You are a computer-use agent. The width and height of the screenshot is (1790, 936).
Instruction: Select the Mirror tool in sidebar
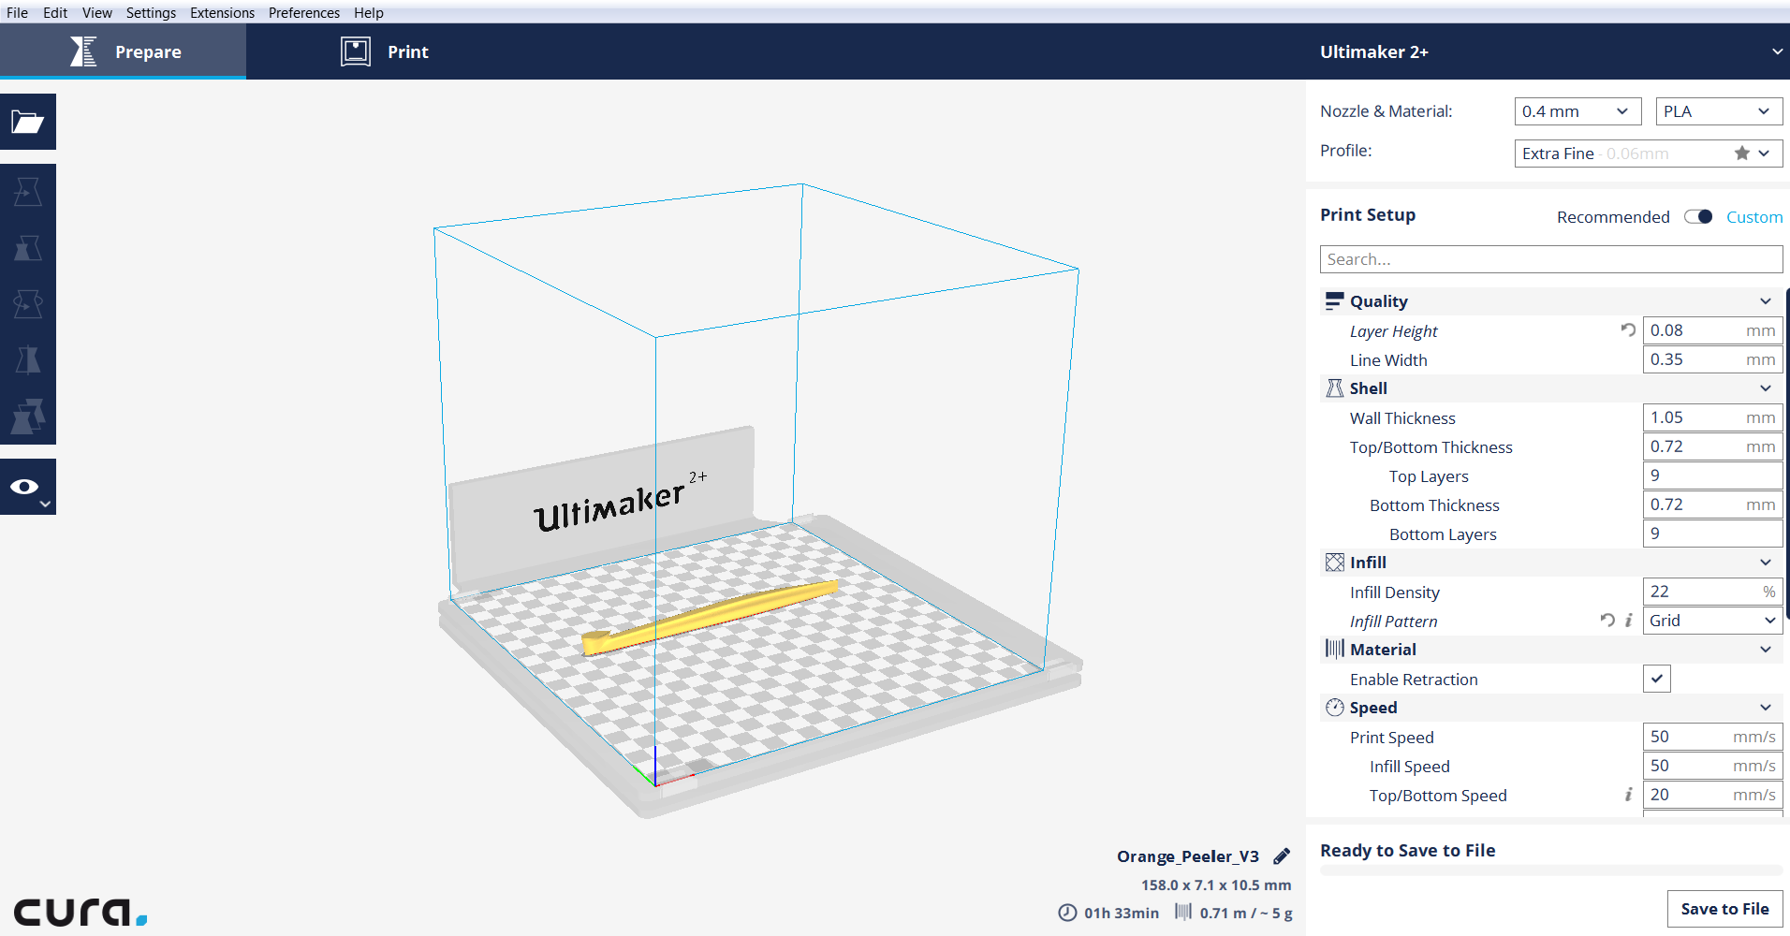28,360
